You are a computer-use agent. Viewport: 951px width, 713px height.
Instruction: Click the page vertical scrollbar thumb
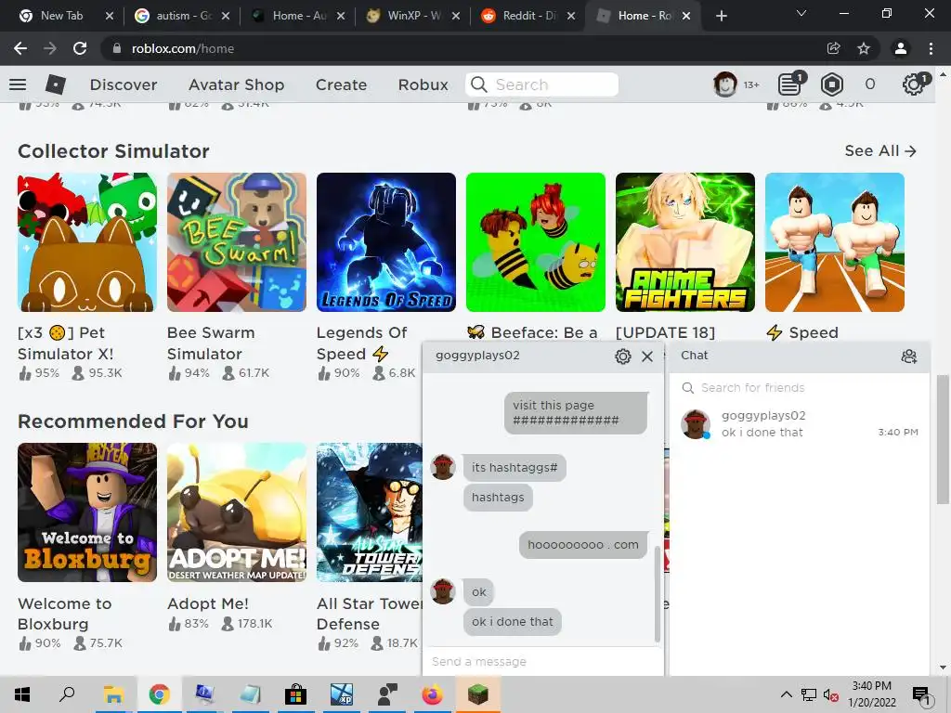click(x=943, y=439)
